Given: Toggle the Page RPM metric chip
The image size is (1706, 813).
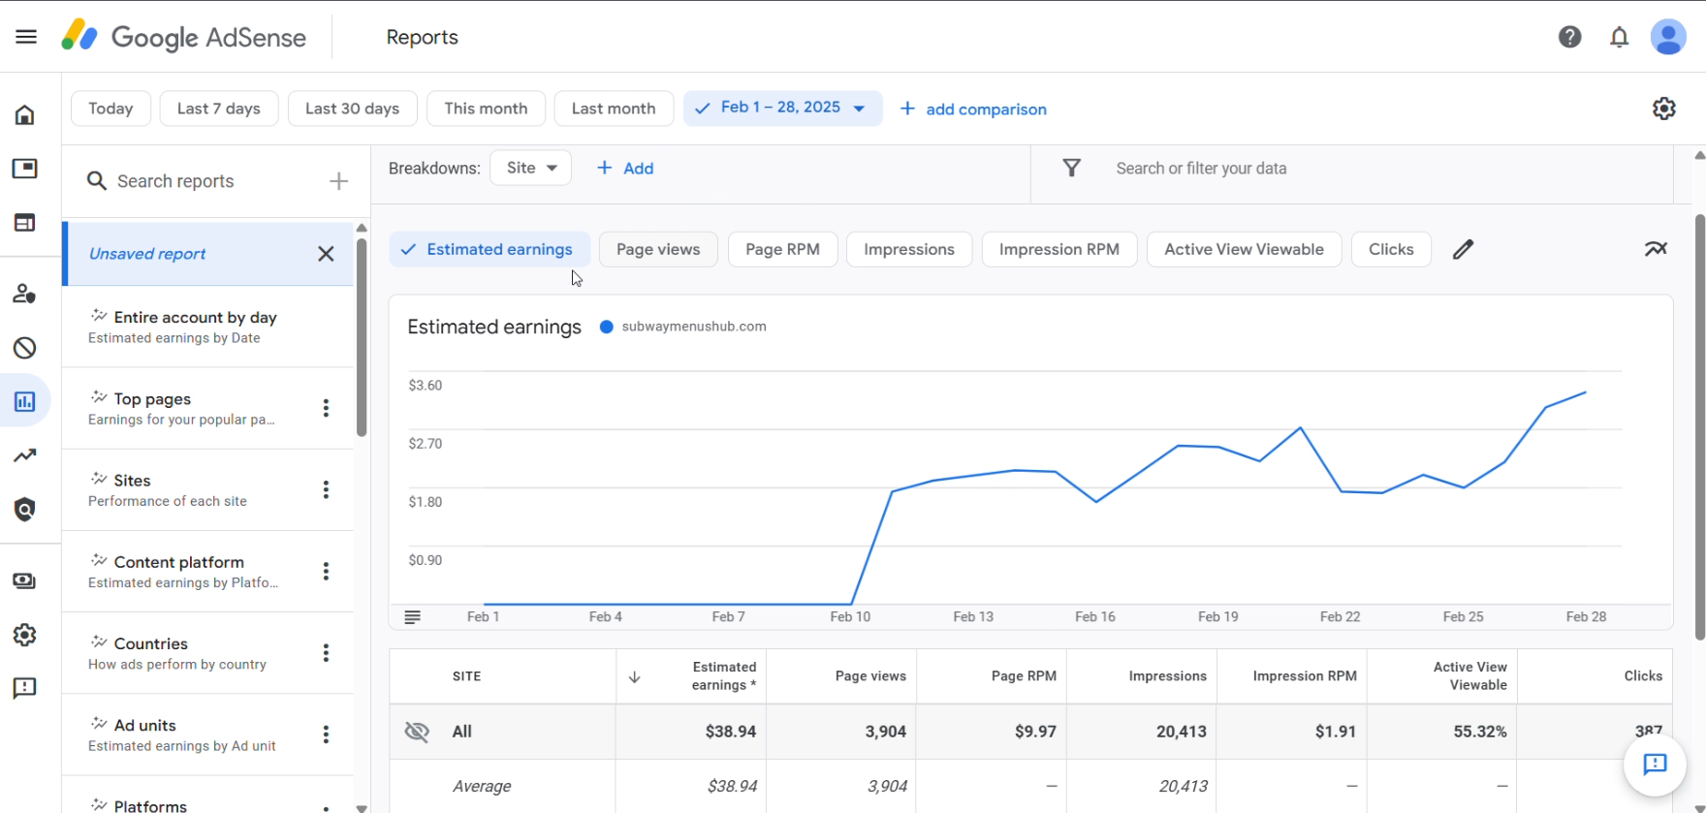Looking at the screenshot, I should tap(782, 250).
